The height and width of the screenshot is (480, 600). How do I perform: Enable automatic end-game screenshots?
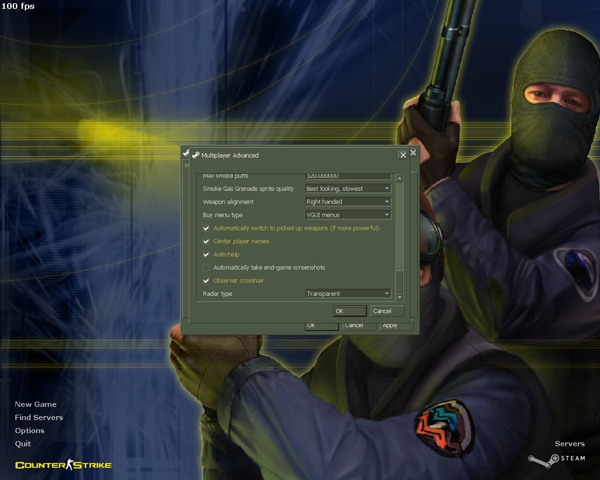click(206, 268)
